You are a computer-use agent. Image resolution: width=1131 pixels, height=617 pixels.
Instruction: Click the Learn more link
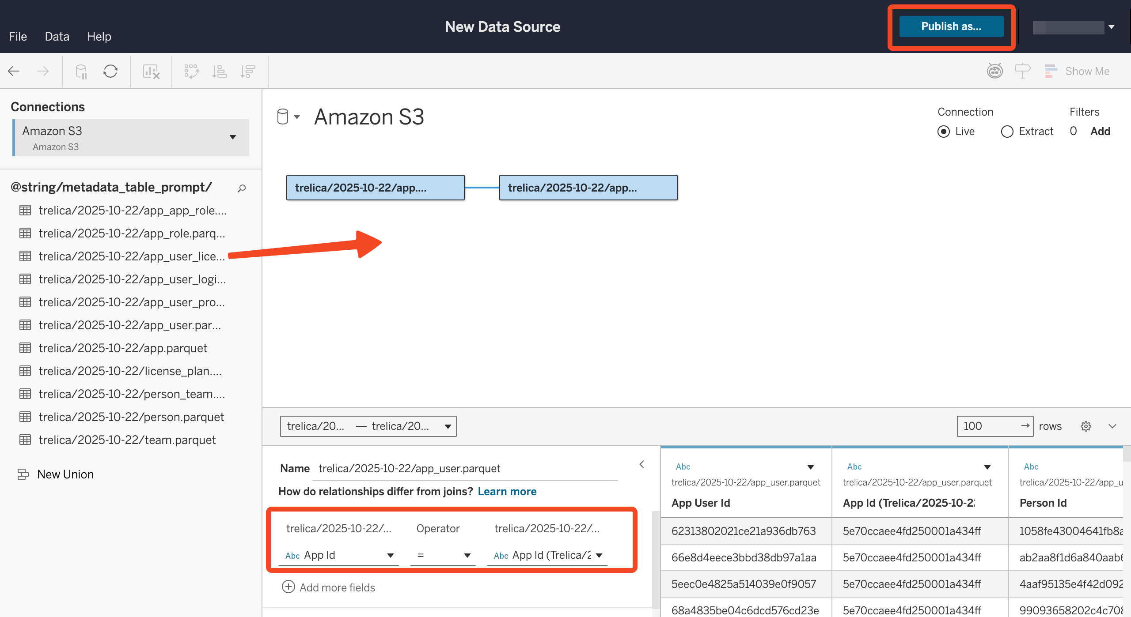[x=507, y=491]
